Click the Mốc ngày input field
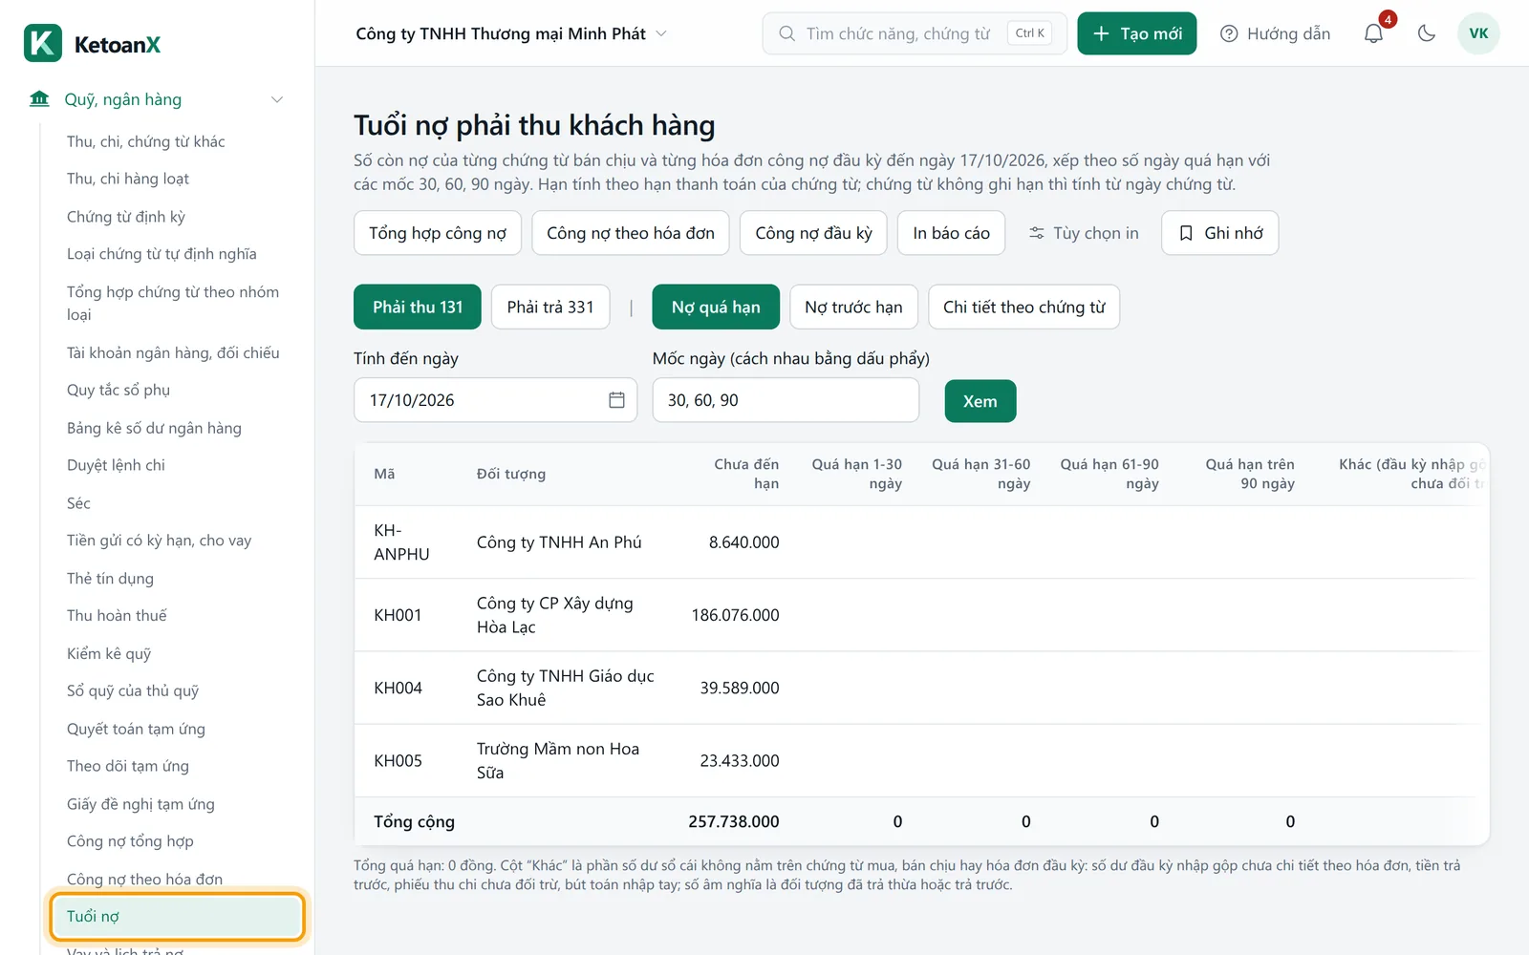Screen dimensions: 1529x955 (x=786, y=400)
